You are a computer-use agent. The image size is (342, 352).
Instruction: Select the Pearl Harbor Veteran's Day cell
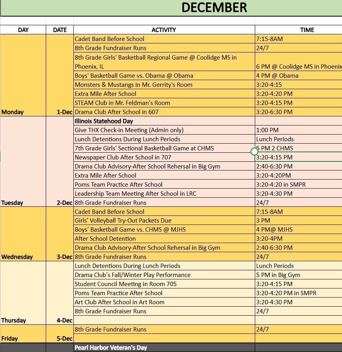[164, 348]
